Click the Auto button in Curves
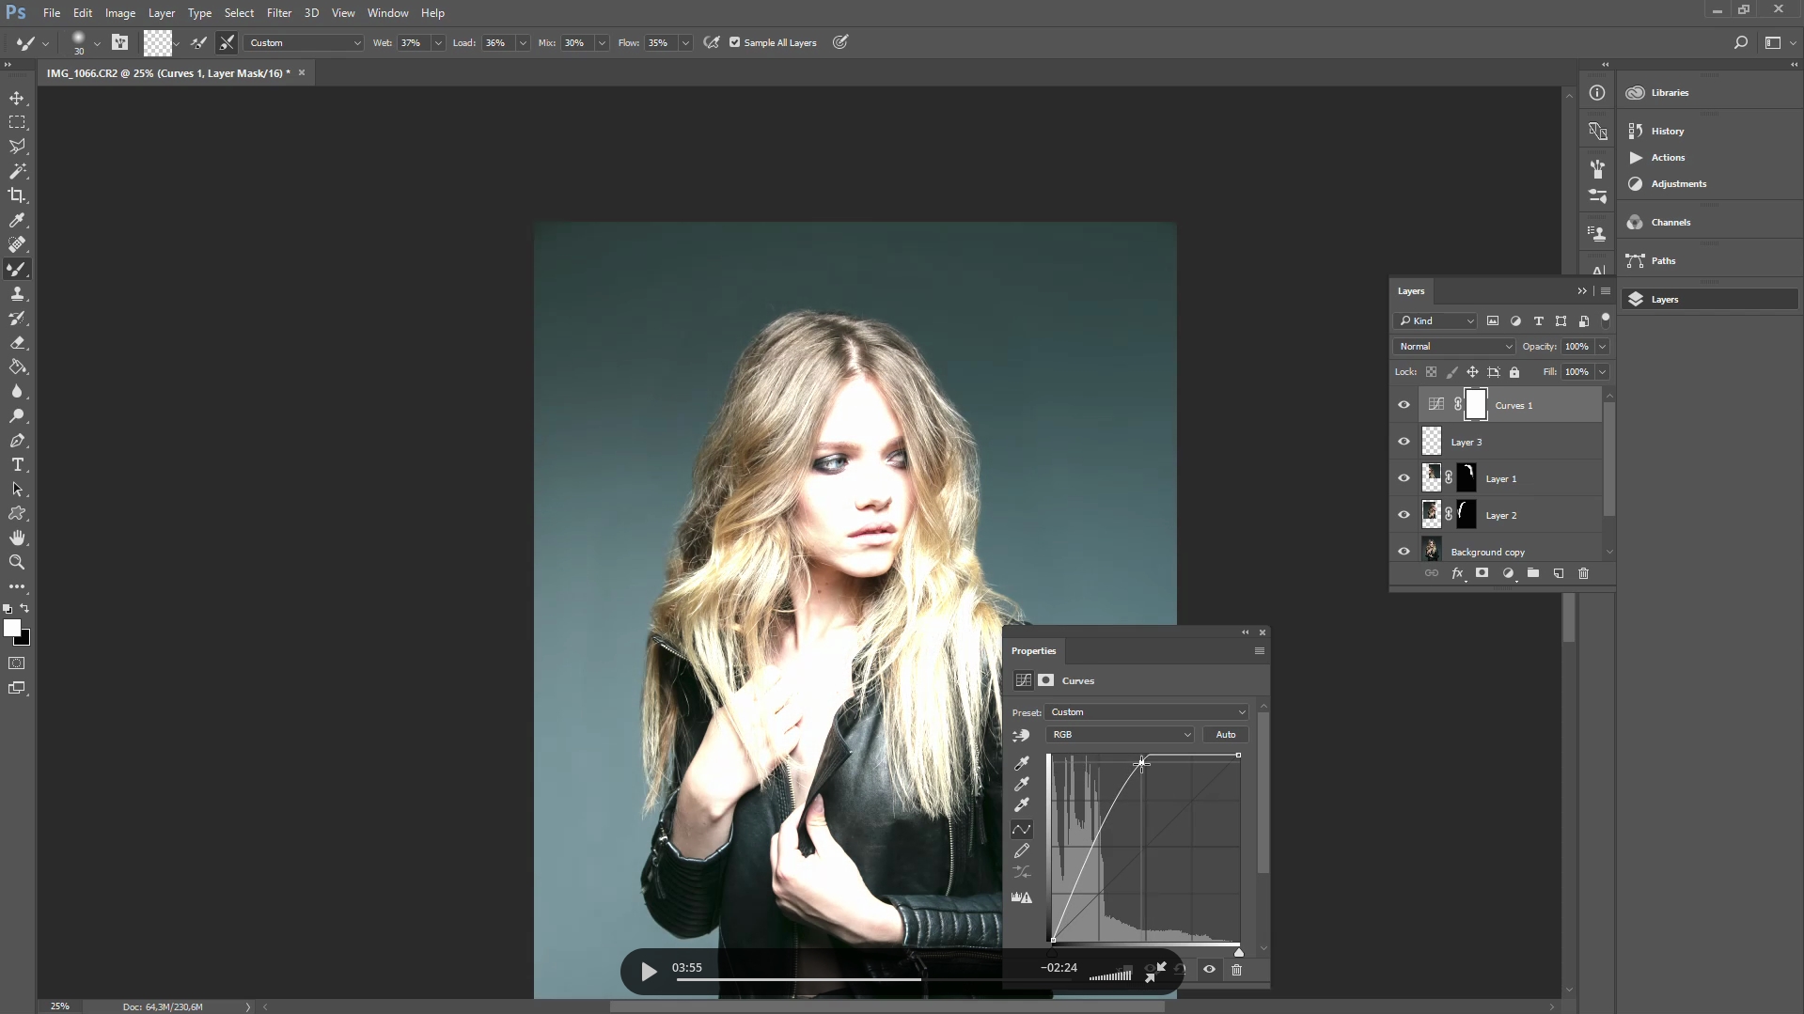This screenshot has width=1804, height=1014. tap(1226, 735)
